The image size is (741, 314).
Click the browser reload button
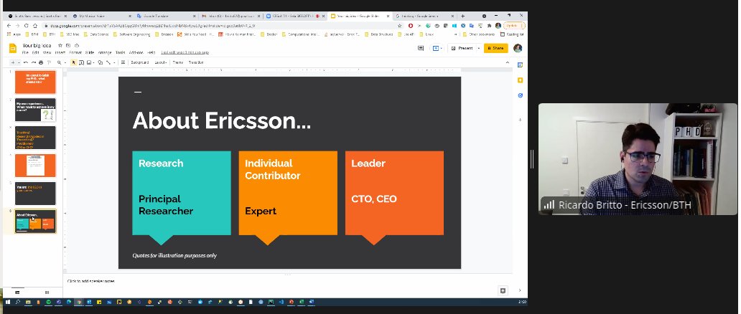click(x=26, y=26)
